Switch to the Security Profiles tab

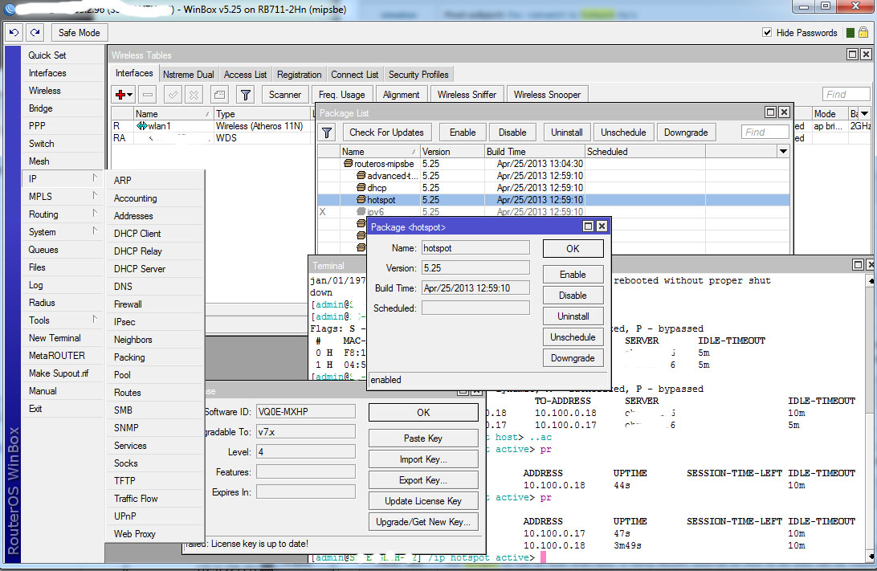(418, 75)
